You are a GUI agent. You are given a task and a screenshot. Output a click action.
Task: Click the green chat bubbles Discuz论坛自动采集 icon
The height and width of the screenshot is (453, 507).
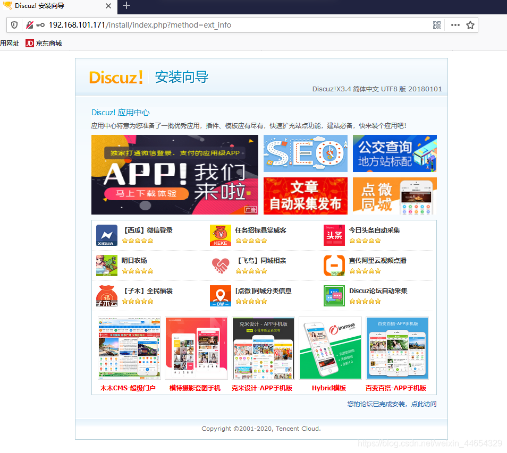(334, 296)
